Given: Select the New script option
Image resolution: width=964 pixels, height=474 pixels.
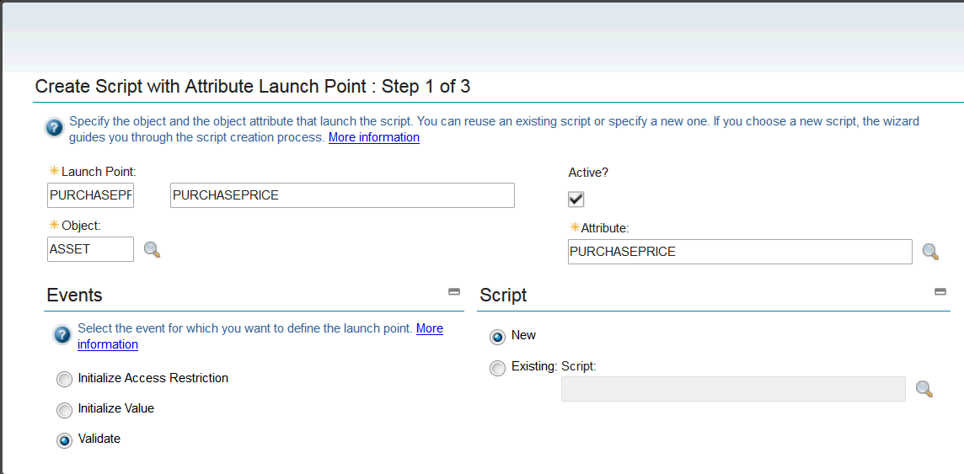Looking at the screenshot, I should point(497,337).
